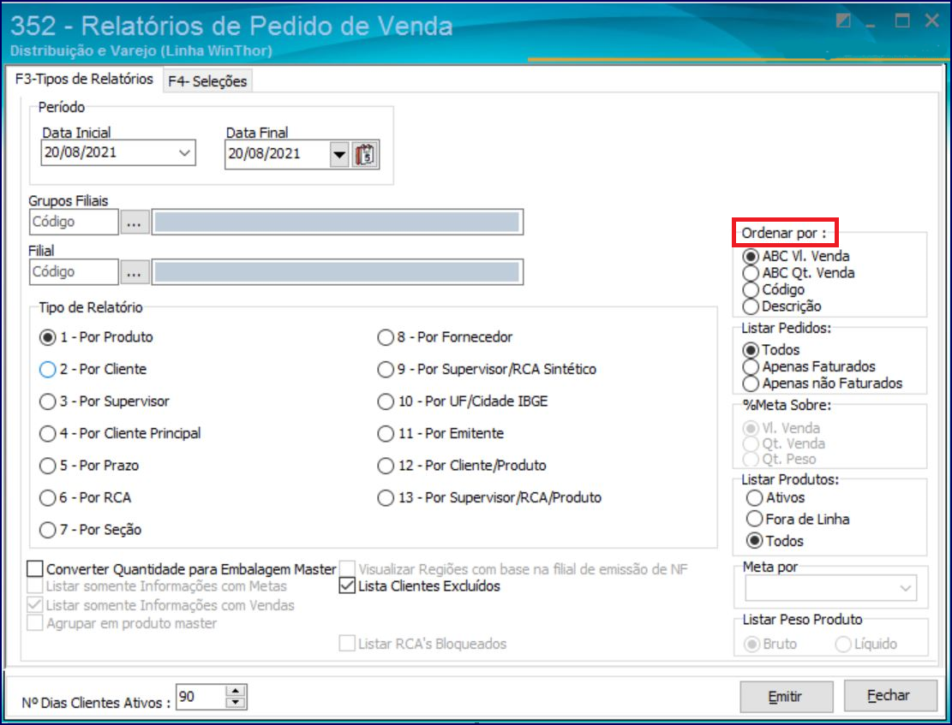The width and height of the screenshot is (952, 725).
Task: Toggle Lista Clientes Excluídos checkbox
Action: point(420,586)
